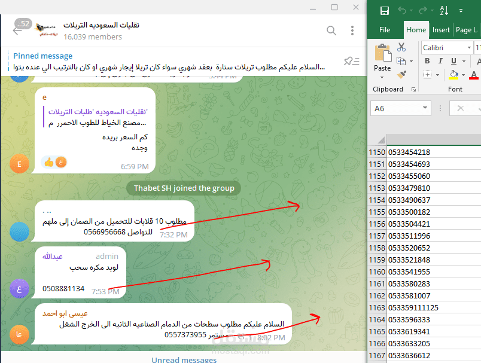
Task: Open the Clipboard dialog launcher
Action: pos(413,89)
